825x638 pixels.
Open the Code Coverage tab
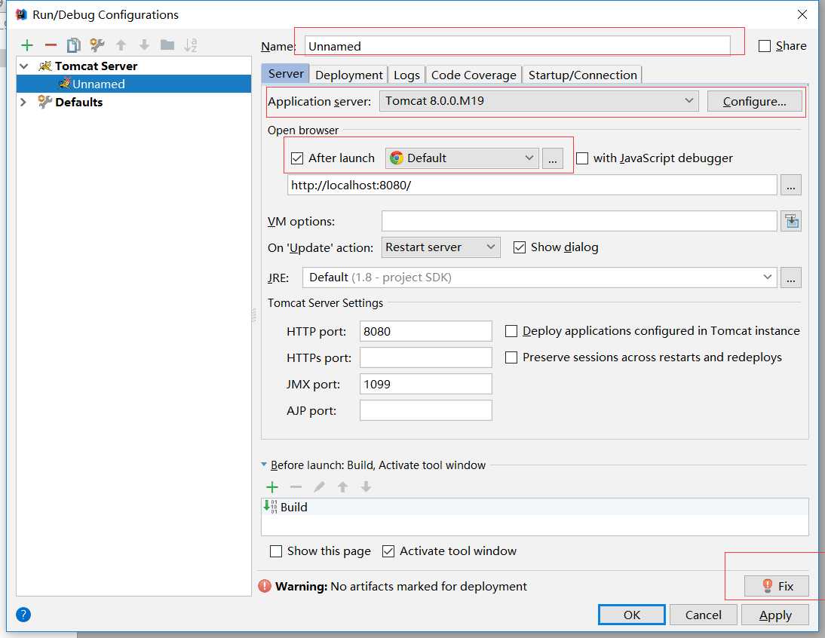(x=474, y=75)
